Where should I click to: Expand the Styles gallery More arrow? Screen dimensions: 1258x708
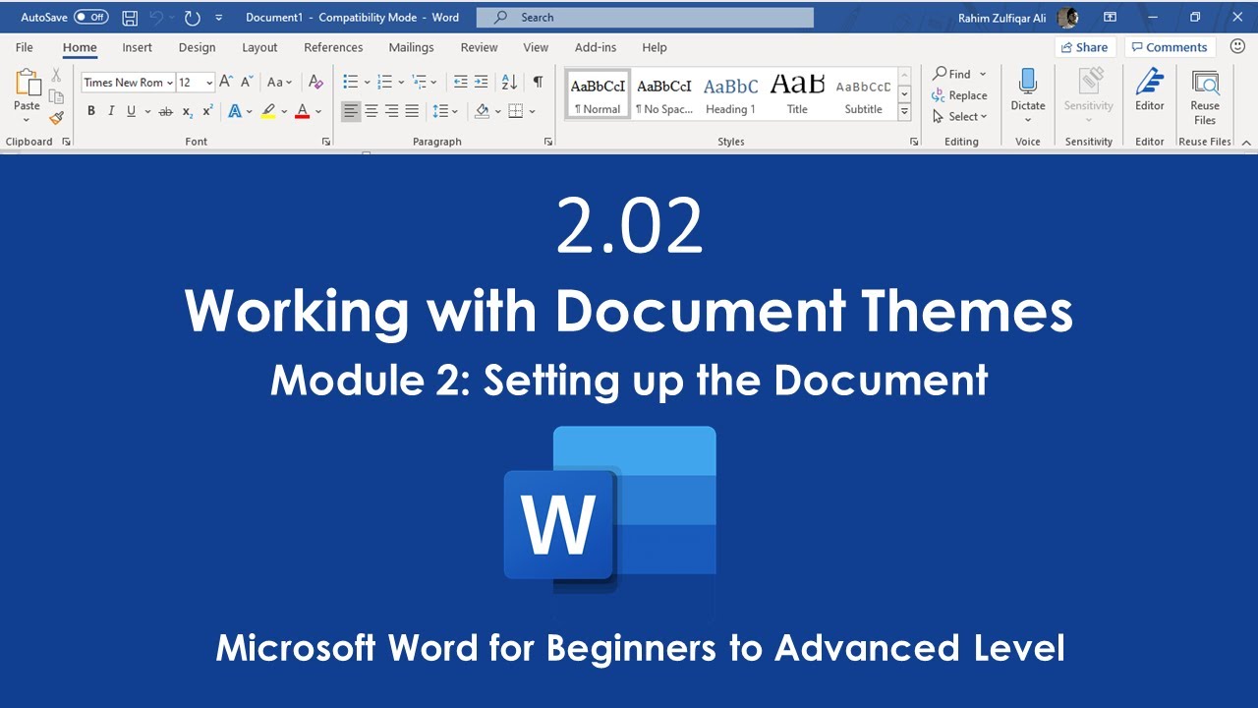[904, 112]
